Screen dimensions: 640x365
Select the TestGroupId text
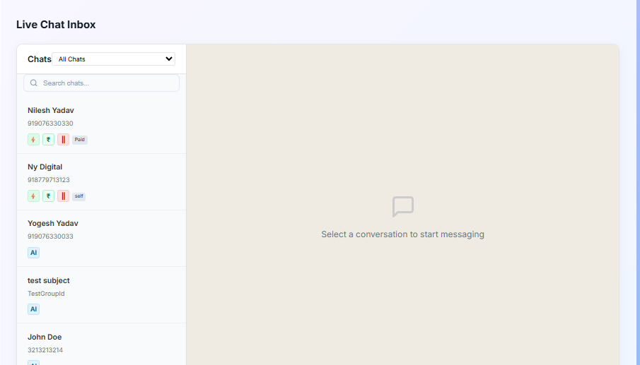click(46, 294)
